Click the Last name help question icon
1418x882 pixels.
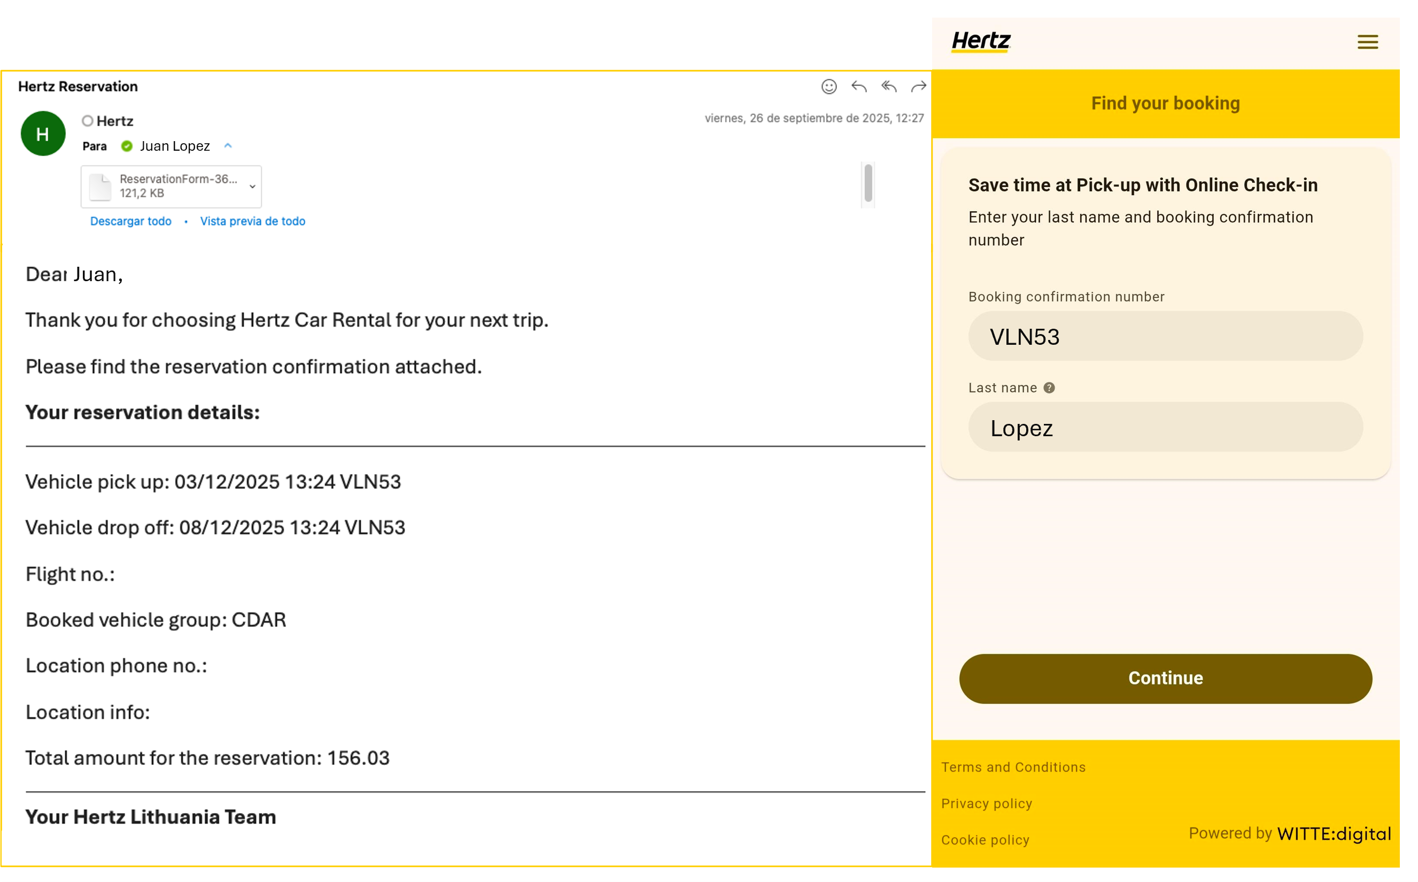[x=1049, y=388]
